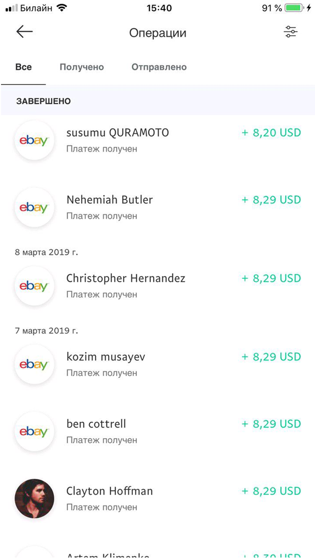The height and width of the screenshot is (558, 315).
Task: Select the Все tab
Action: (x=24, y=66)
